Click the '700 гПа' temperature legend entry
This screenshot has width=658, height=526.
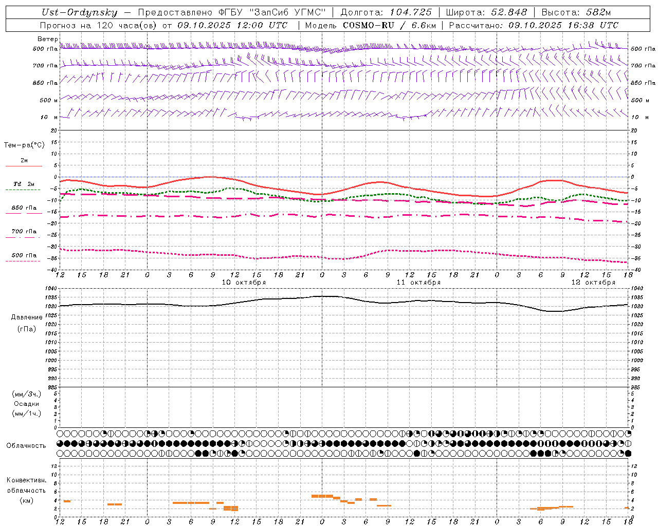coord(24,231)
